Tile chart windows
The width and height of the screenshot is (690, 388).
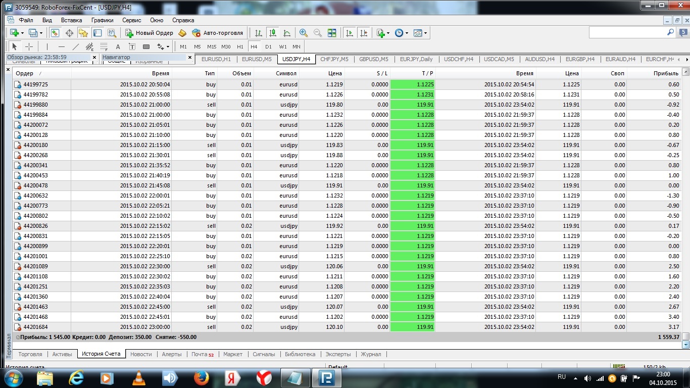[x=332, y=33]
